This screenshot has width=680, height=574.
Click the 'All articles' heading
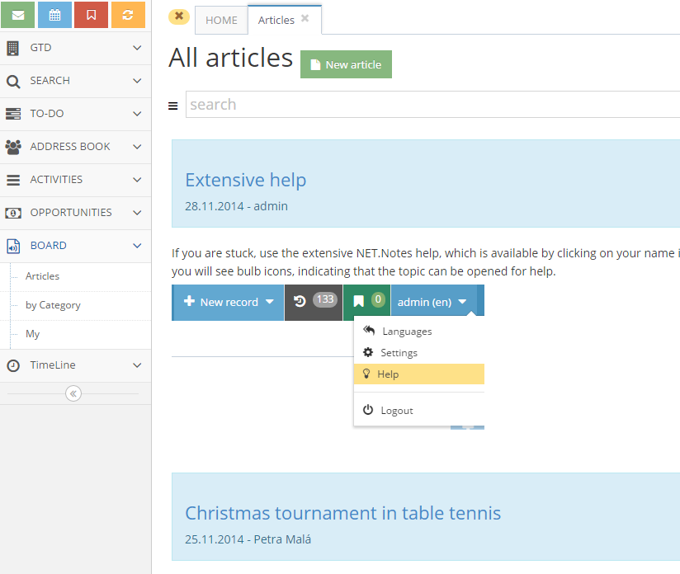pyautogui.click(x=231, y=58)
